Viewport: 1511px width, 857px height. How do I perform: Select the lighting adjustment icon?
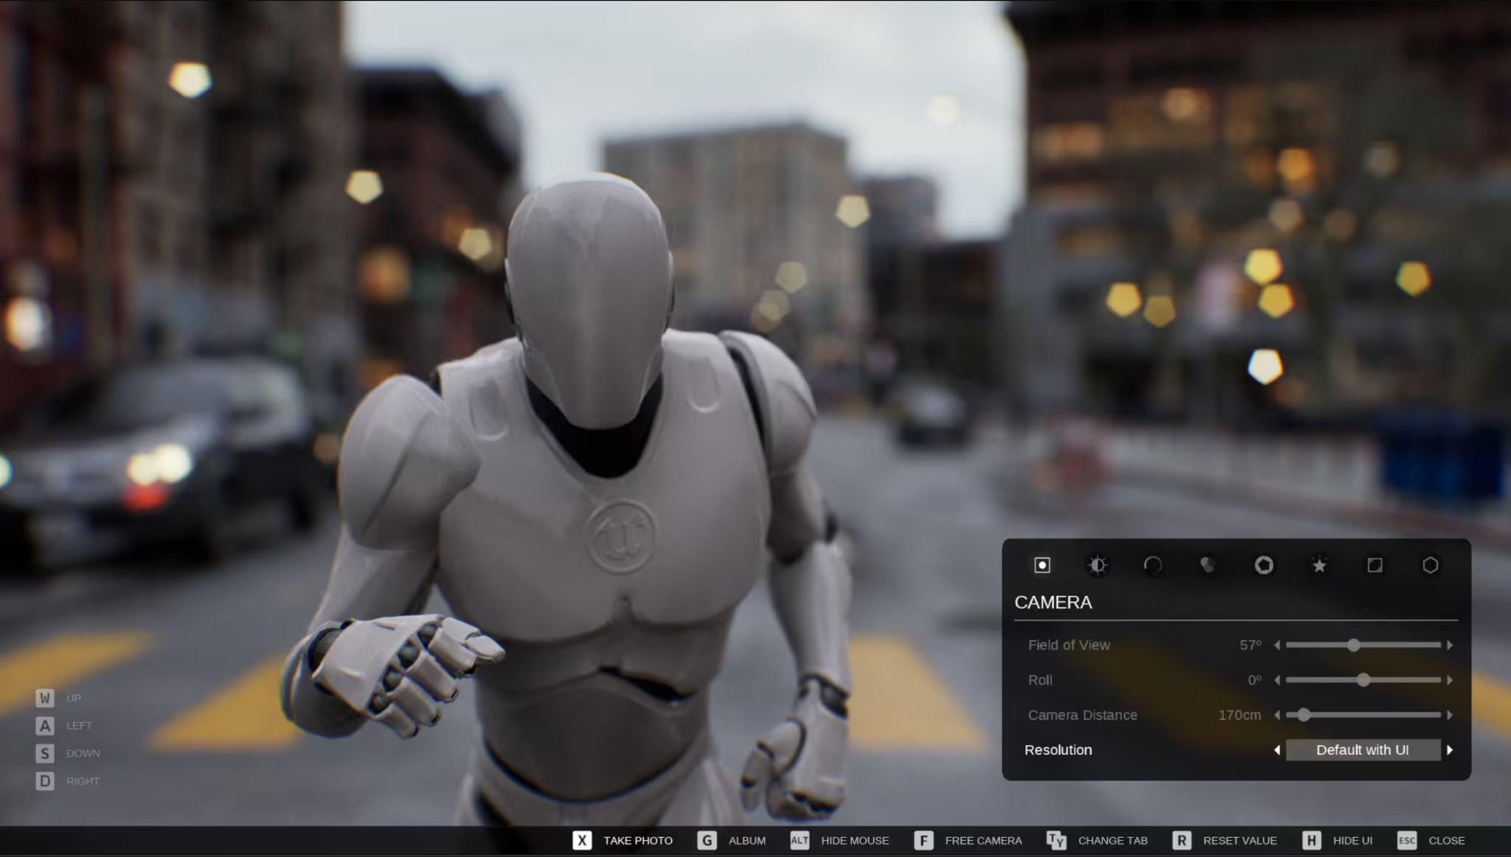click(1097, 564)
